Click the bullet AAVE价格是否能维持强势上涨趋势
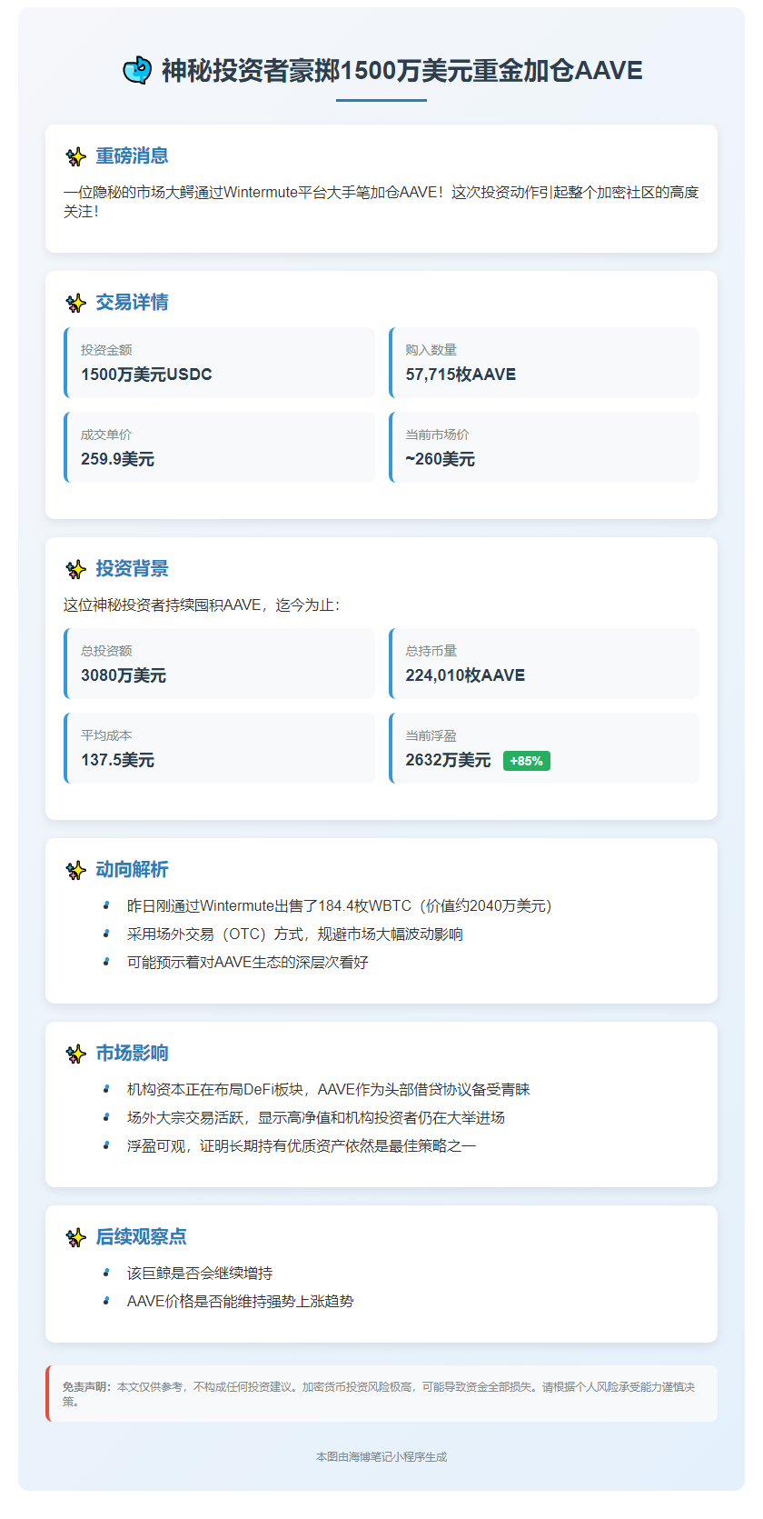Viewport: 763px width, 1519px height. 241,1301
